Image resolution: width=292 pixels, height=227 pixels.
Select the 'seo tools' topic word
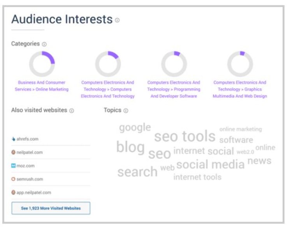pyautogui.click(x=185, y=136)
